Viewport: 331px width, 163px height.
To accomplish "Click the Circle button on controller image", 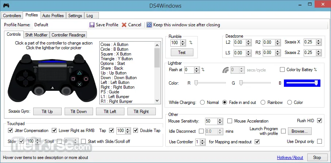I will [86, 79].
